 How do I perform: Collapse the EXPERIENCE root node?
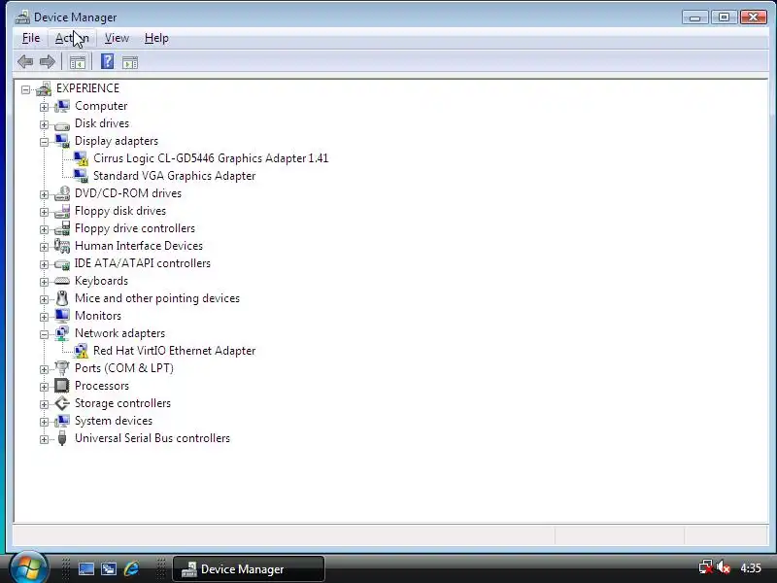[25, 89]
